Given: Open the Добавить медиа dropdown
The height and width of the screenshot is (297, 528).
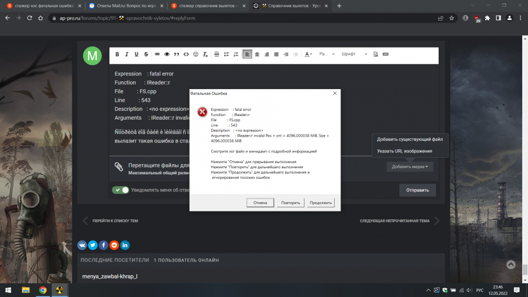Looking at the screenshot, I should (x=410, y=167).
